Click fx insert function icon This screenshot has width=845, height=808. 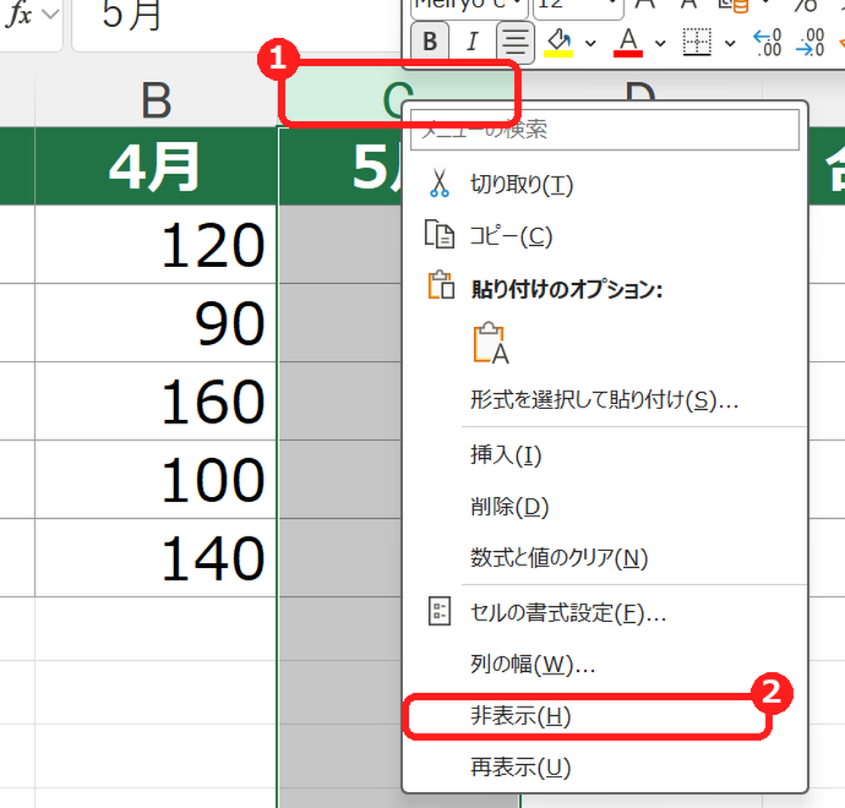tap(19, 14)
